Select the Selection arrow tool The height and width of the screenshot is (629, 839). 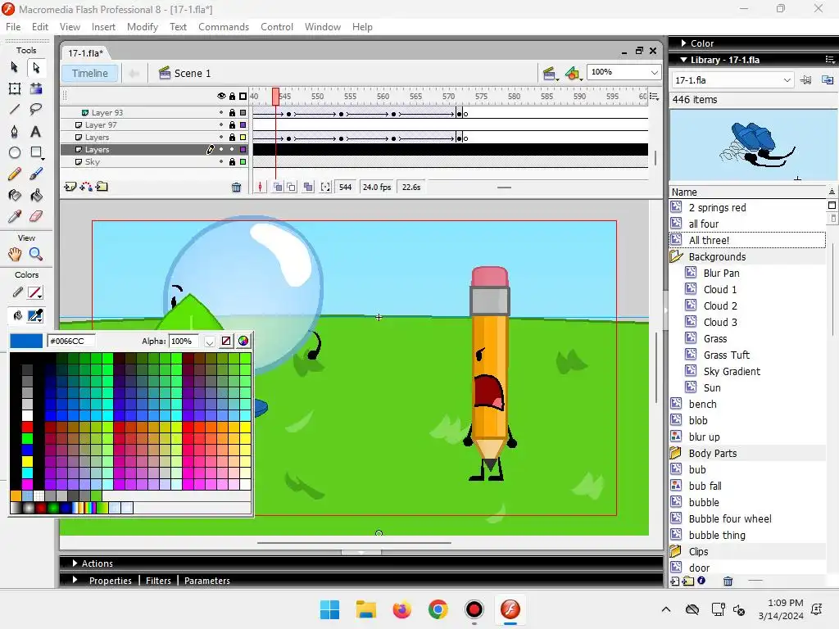(15, 67)
